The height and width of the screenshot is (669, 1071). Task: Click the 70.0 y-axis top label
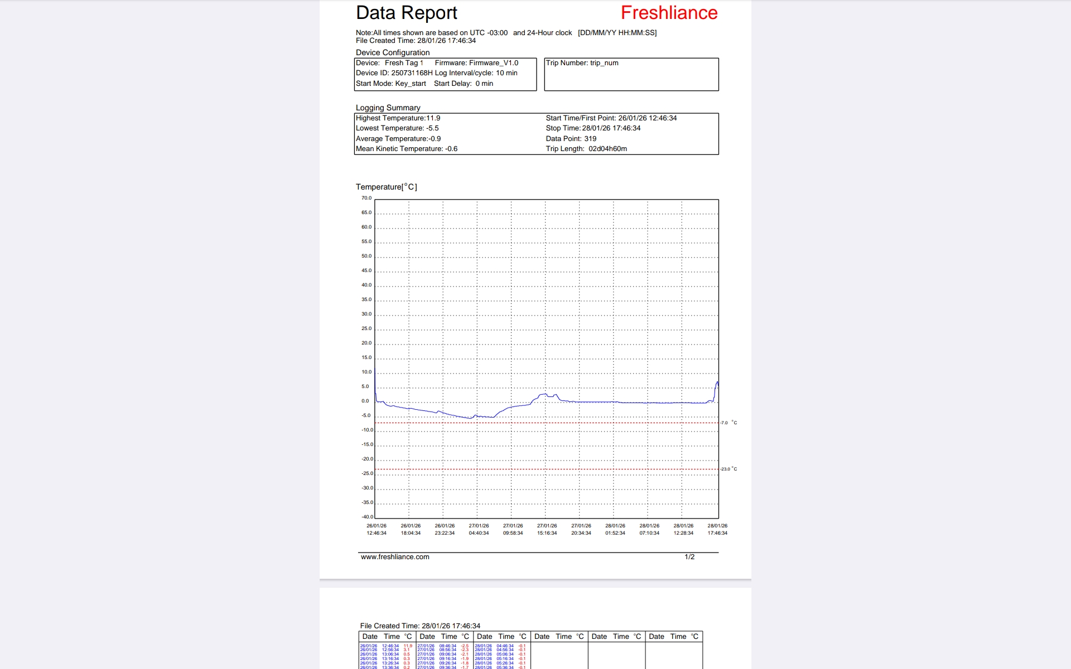(366, 198)
